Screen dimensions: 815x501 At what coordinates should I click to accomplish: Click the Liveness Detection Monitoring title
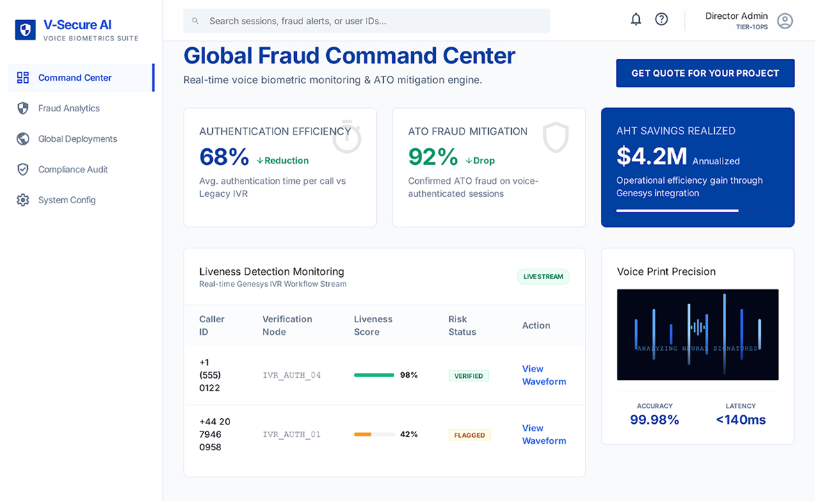(x=272, y=271)
